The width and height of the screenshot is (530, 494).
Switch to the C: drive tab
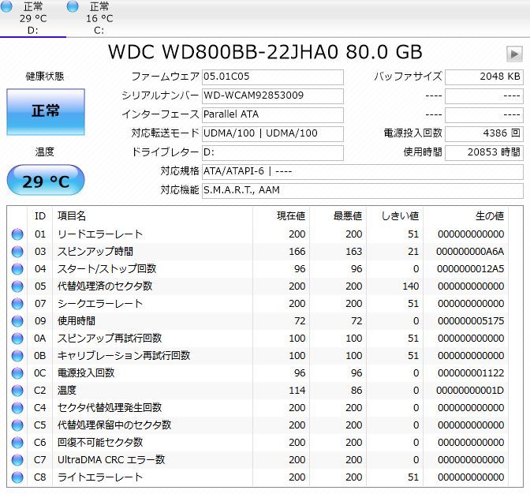point(99,19)
